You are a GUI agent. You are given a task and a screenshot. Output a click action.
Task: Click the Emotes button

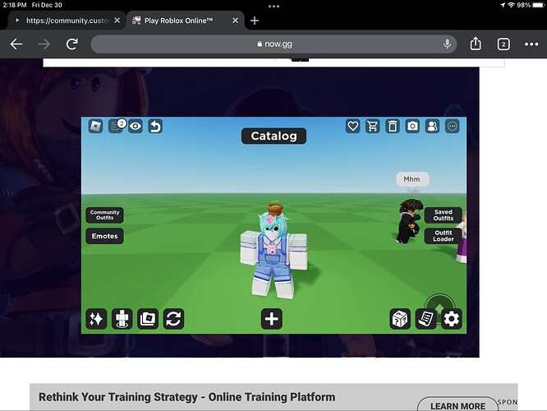pos(104,236)
